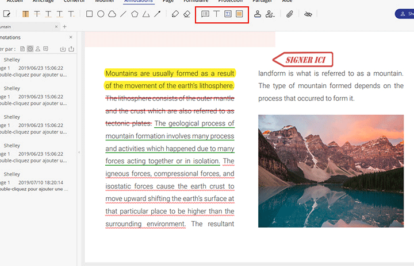The image size is (414, 266).
Task: Select the Polygon shape tool
Action: pos(135,14)
